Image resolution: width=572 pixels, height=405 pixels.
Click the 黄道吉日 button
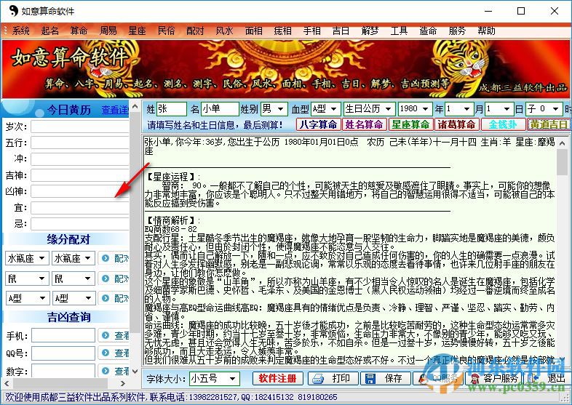click(x=549, y=124)
